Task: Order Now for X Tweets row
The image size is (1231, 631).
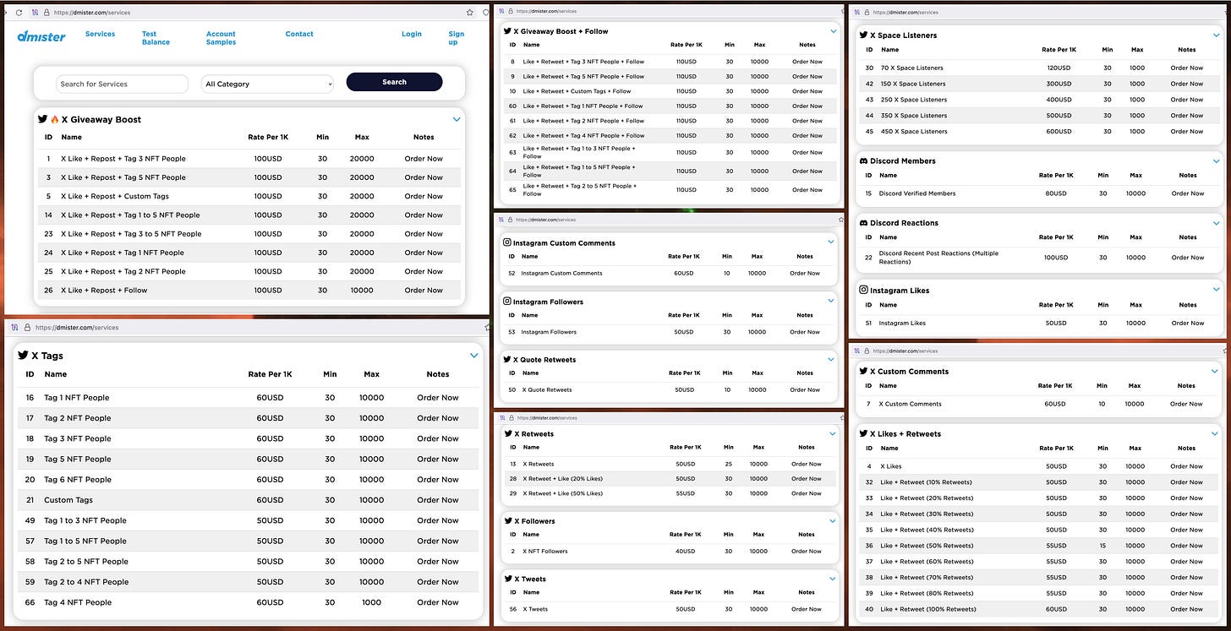Action: click(807, 609)
